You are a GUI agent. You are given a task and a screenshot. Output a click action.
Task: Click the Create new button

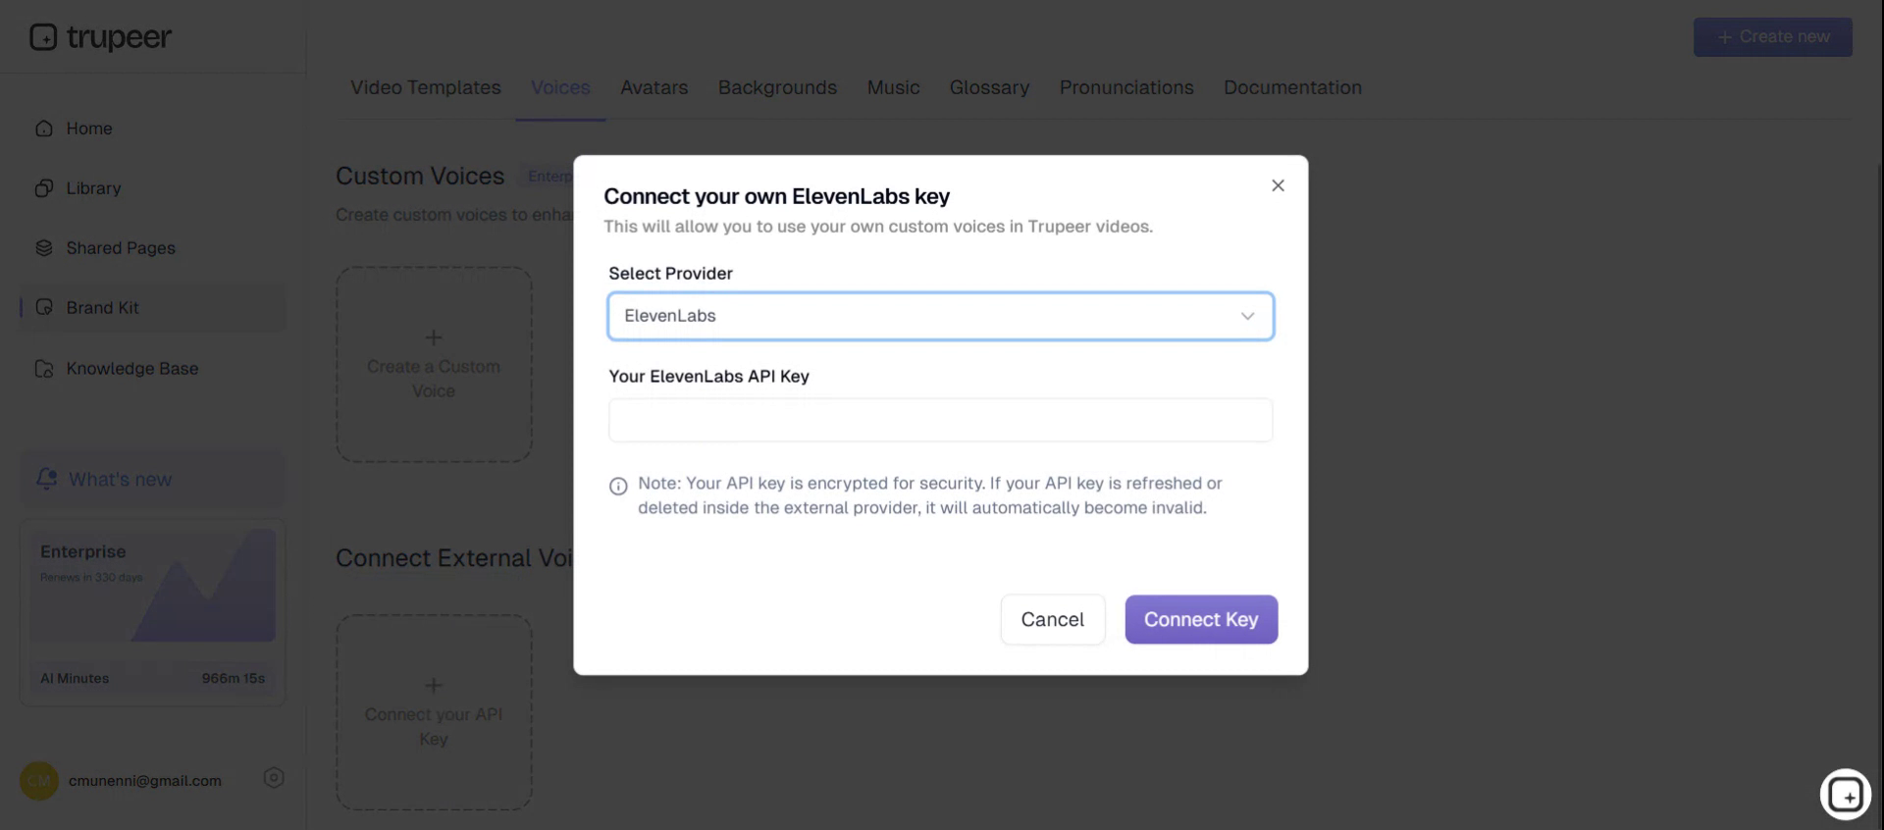click(1772, 37)
